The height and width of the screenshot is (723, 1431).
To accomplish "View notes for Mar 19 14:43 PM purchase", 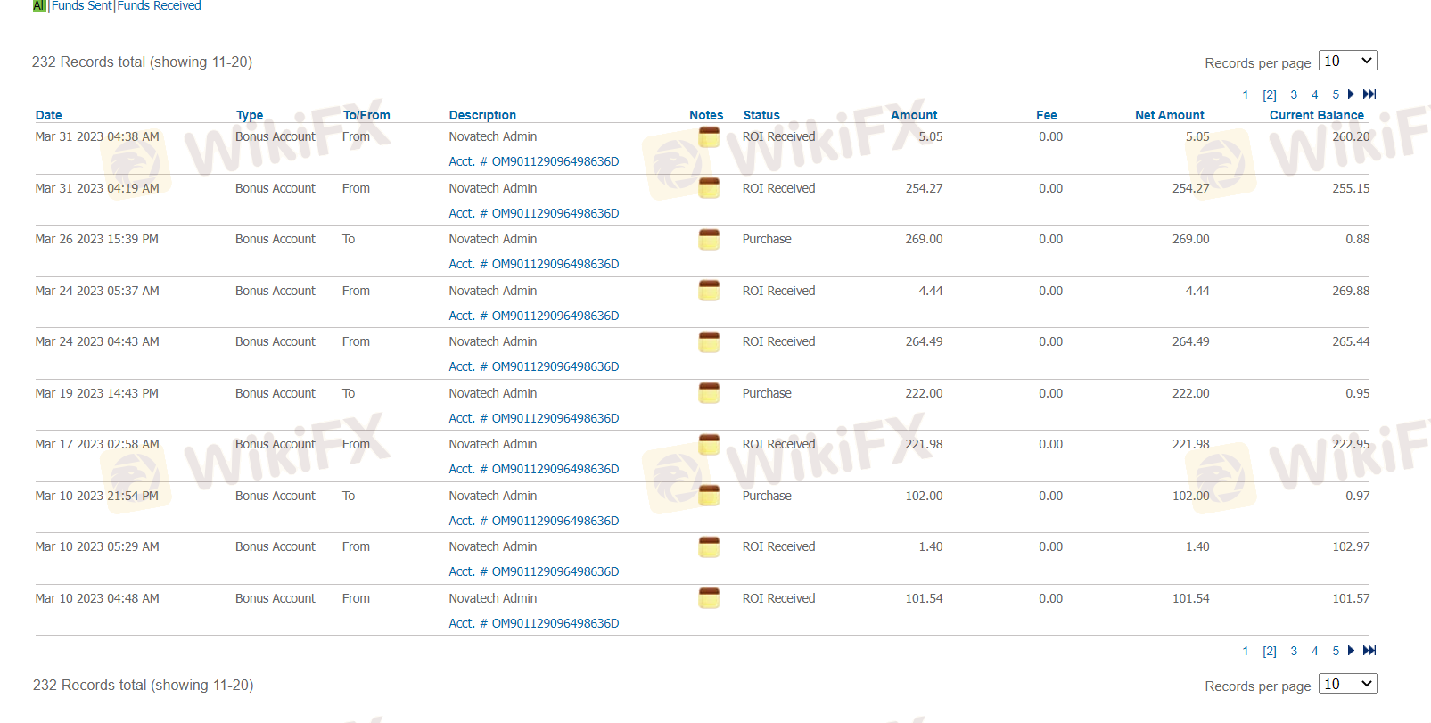I will click(x=709, y=393).
